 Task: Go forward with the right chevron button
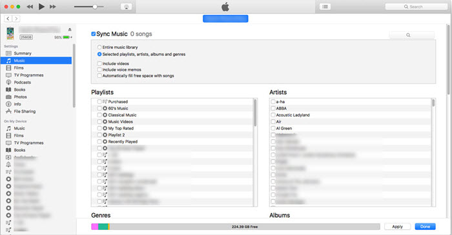point(16,19)
